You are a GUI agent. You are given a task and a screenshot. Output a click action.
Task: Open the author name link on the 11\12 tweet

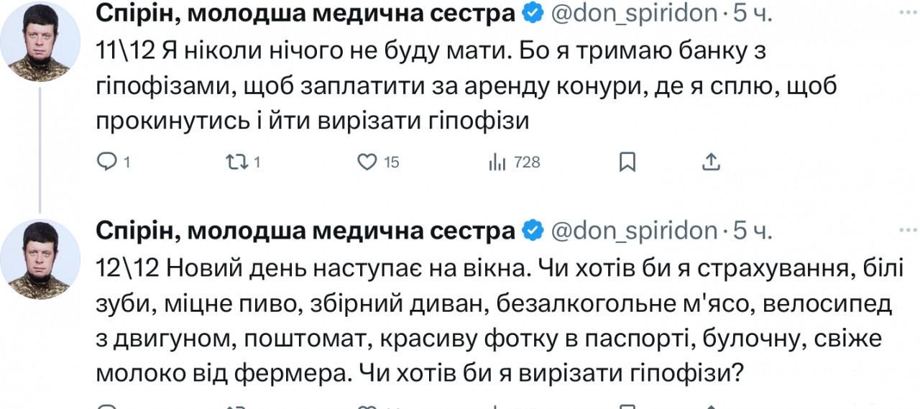(x=305, y=13)
